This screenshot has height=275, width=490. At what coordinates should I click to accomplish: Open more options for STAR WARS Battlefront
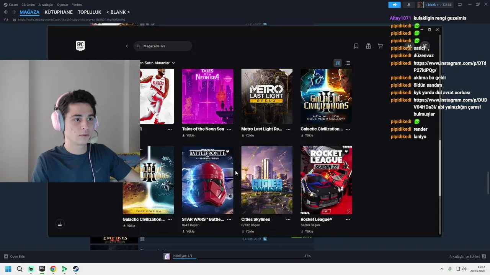point(229,220)
